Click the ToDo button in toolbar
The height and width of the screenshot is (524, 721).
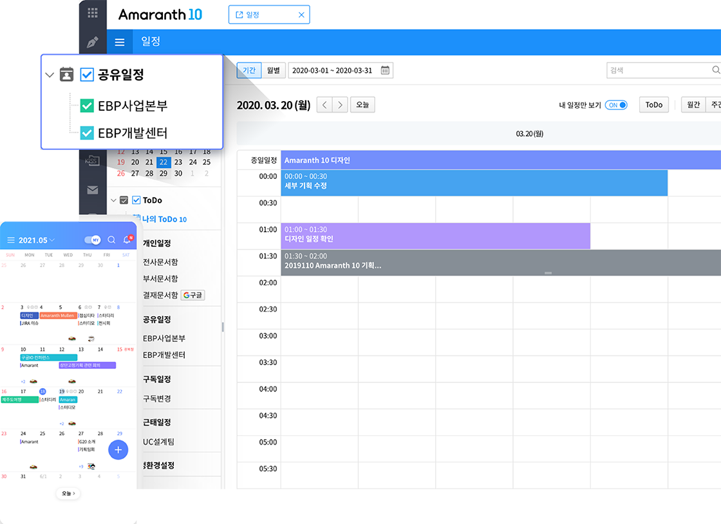tap(654, 105)
